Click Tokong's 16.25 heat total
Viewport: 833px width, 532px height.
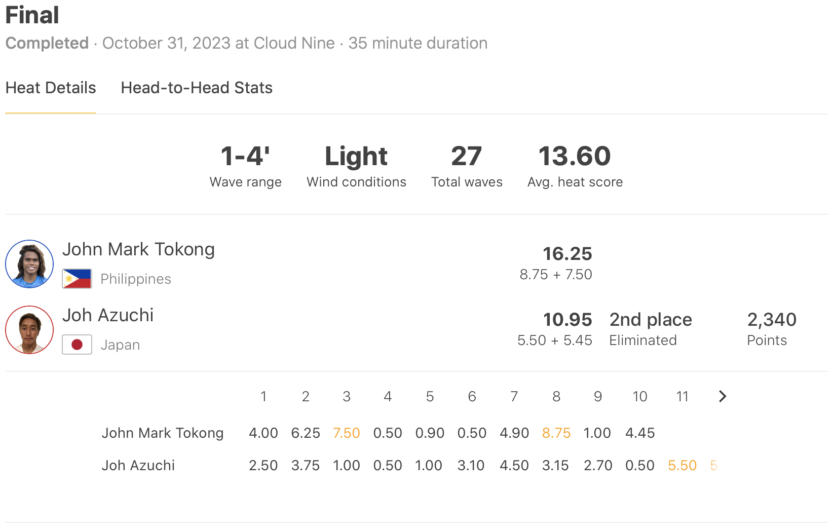pyautogui.click(x=567, y=254)
